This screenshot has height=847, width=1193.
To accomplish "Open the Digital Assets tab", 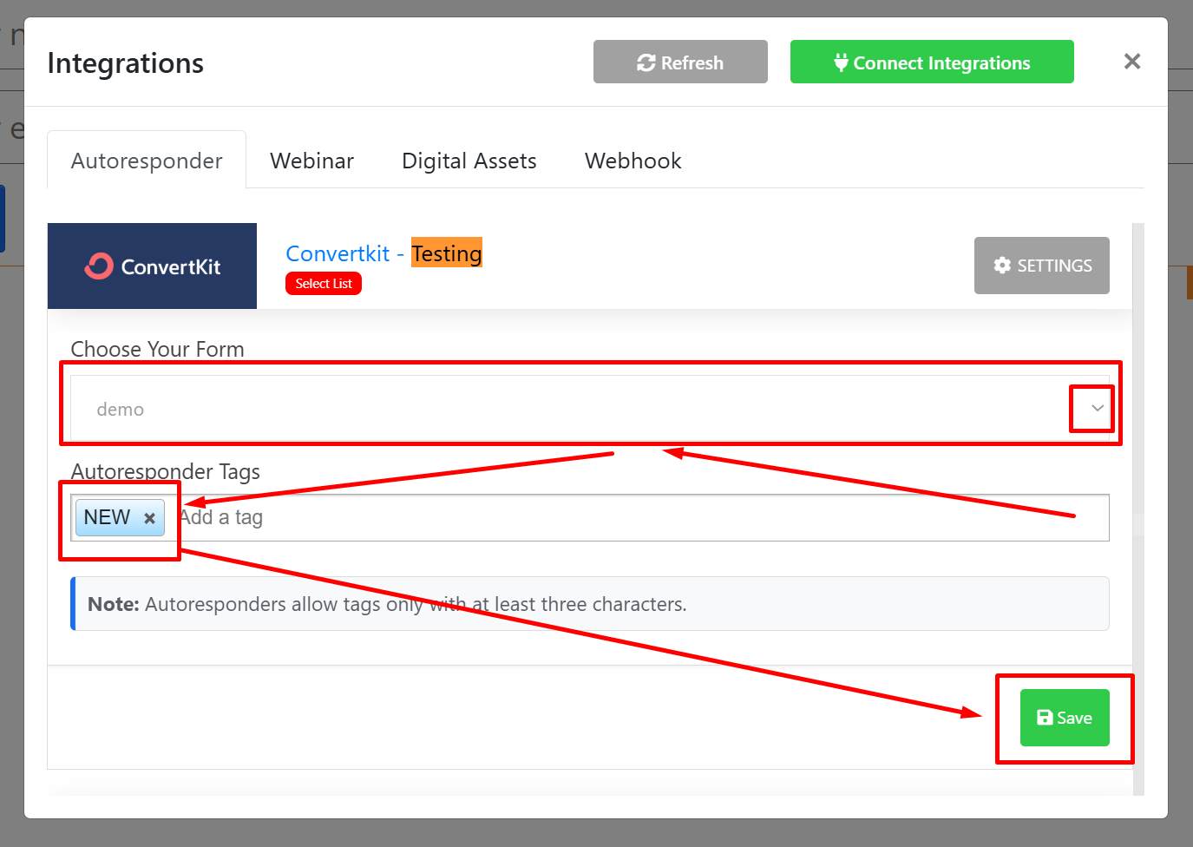I will (x=469, y=161).
